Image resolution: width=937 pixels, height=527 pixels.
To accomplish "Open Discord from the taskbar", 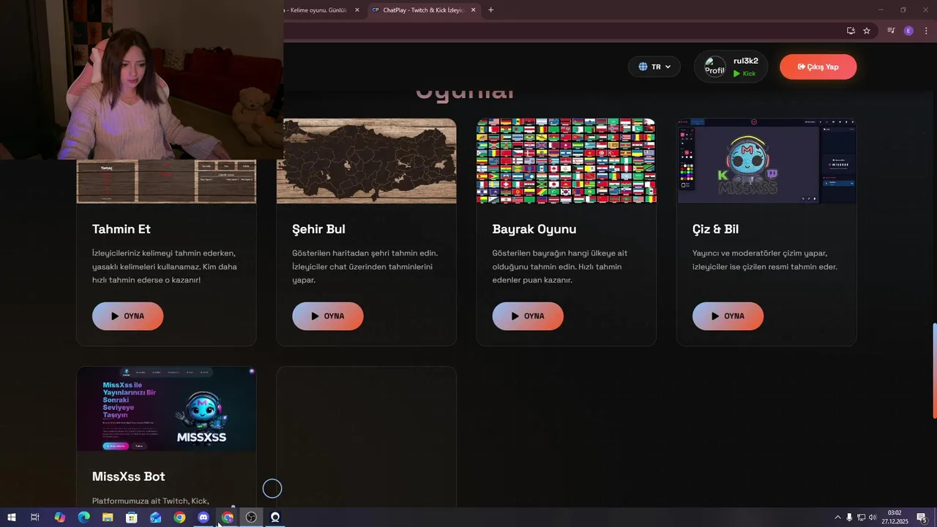I will tap(204, 517).
